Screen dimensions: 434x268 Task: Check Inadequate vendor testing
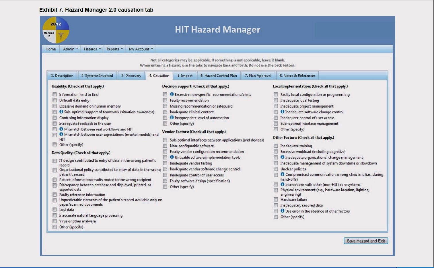[165, 163]
